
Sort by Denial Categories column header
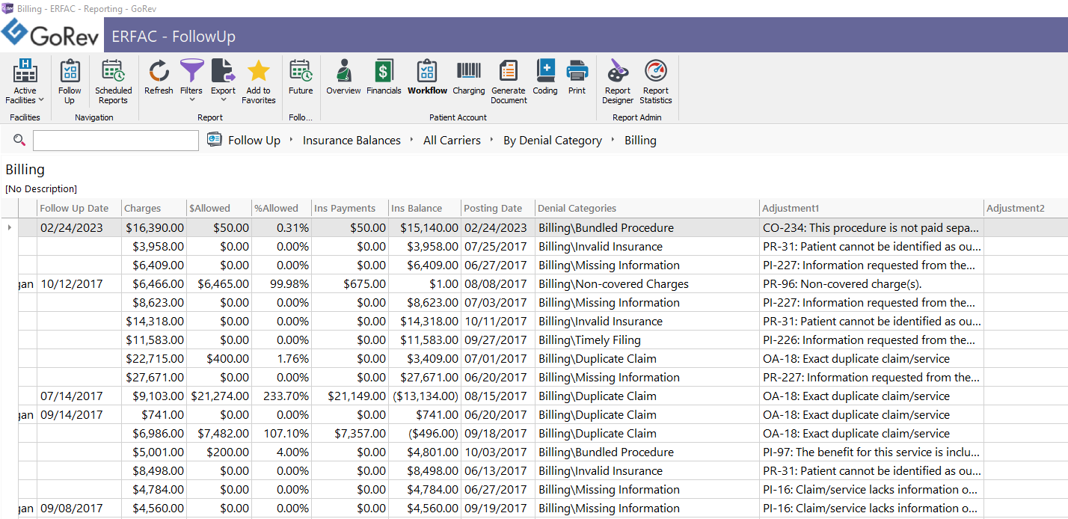pos(648,209)
